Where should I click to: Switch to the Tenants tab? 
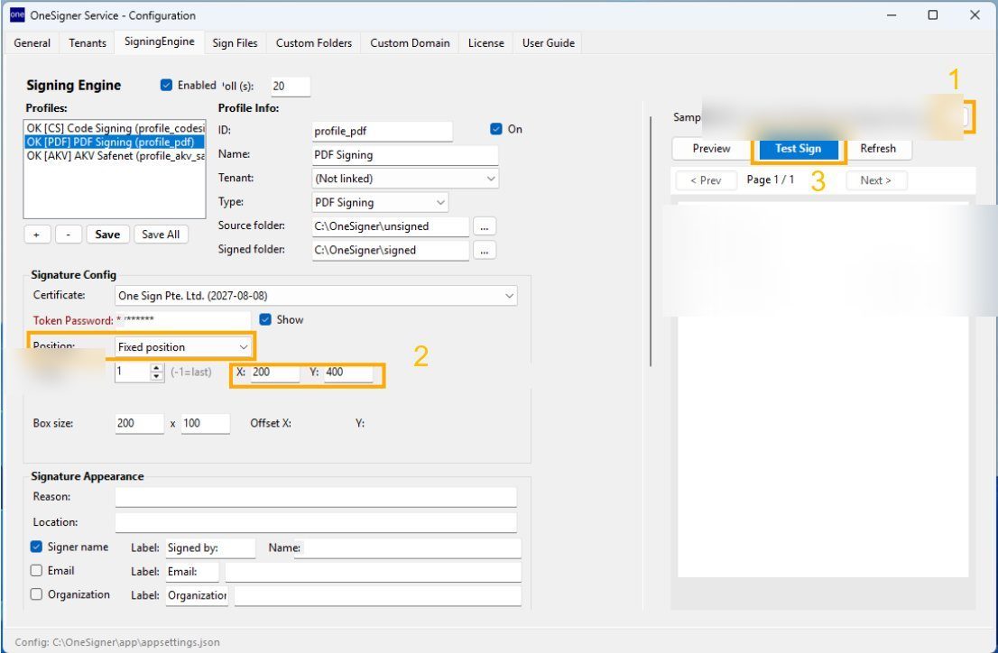(88, 42)
